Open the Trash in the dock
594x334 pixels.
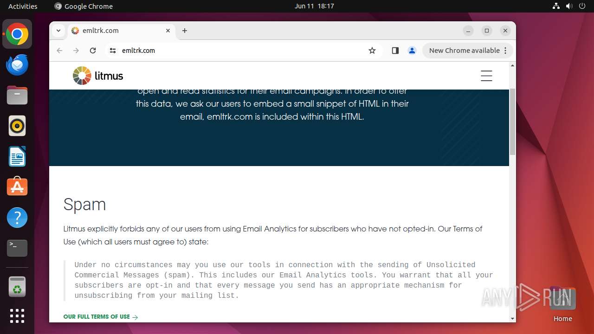click(x=17, y=287)
